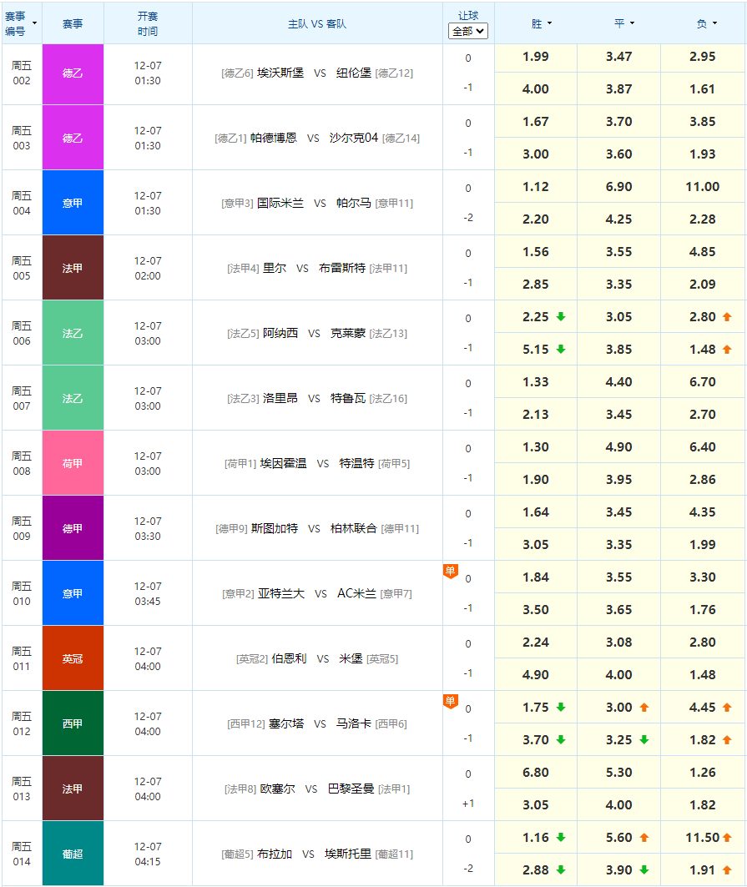Select win odds 6.80 for 欧塞尔
747x887 pixels.
536,772
